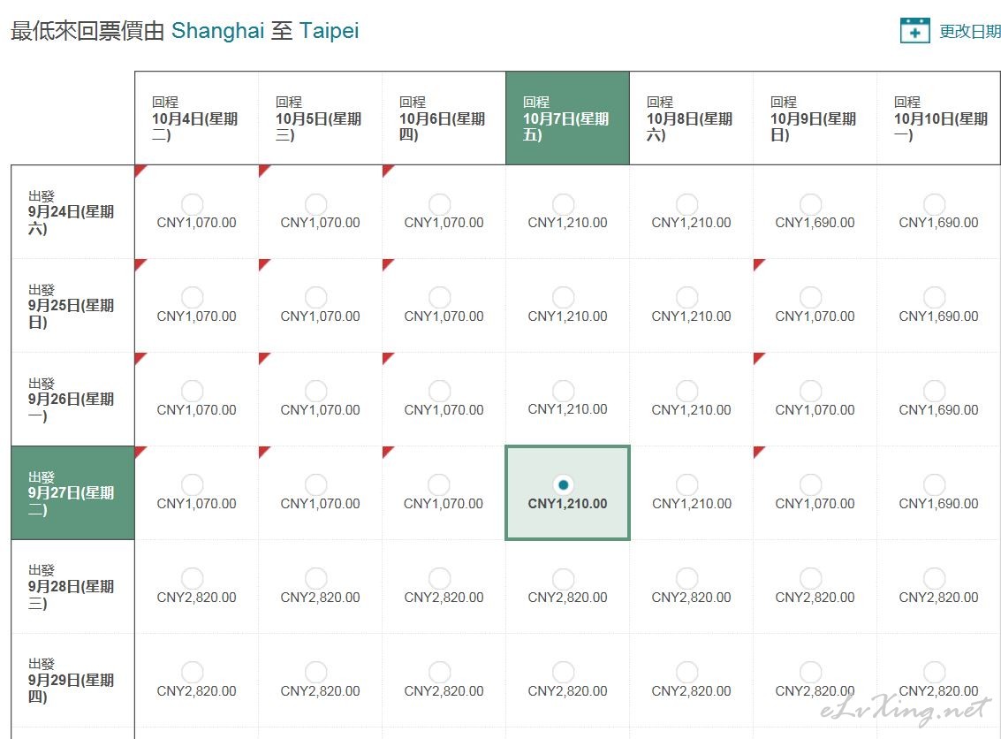Select fare for Sep 26 departure, Oct 8 return

(686, 391)
